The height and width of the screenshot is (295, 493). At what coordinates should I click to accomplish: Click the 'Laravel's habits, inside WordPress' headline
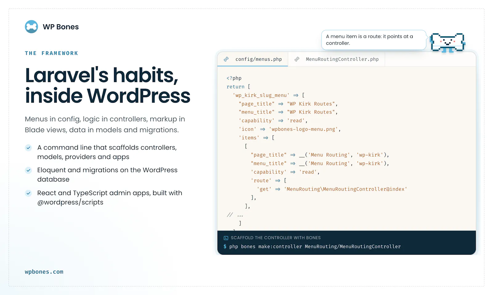(x=108, y=85)
